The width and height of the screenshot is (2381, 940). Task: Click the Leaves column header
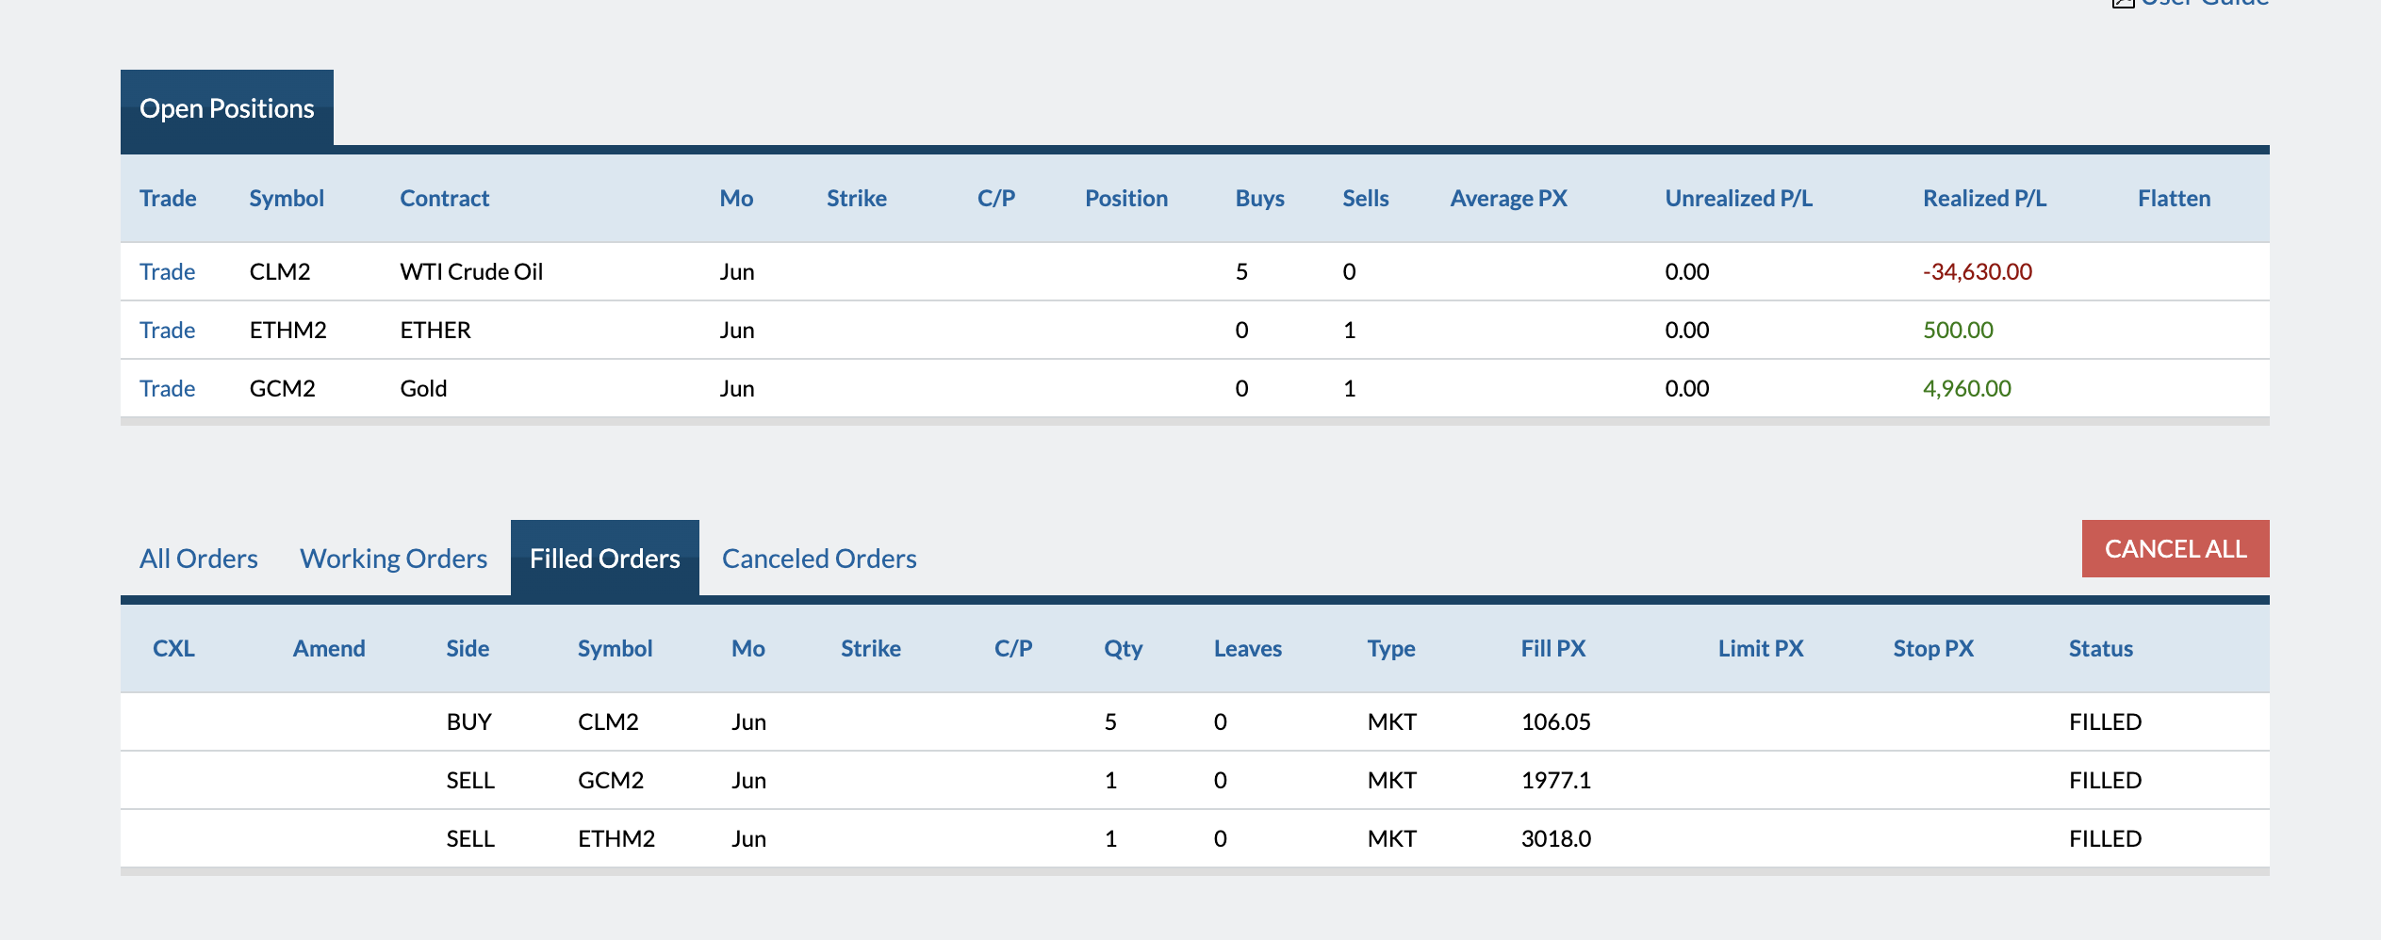point(1248,648)
